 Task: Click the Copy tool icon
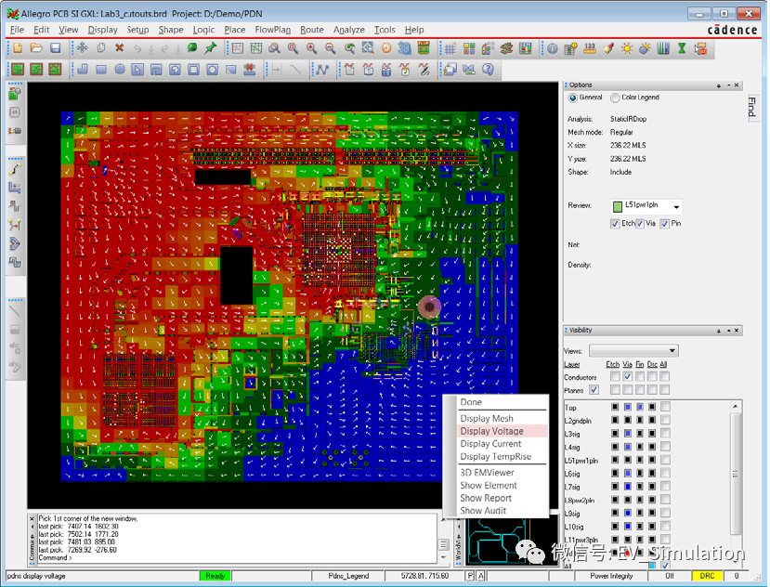coord(100,48)
